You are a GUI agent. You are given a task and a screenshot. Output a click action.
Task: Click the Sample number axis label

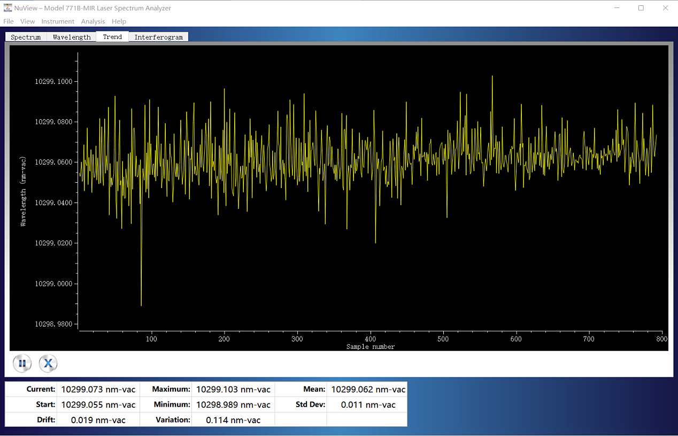[x=371, y=347]
